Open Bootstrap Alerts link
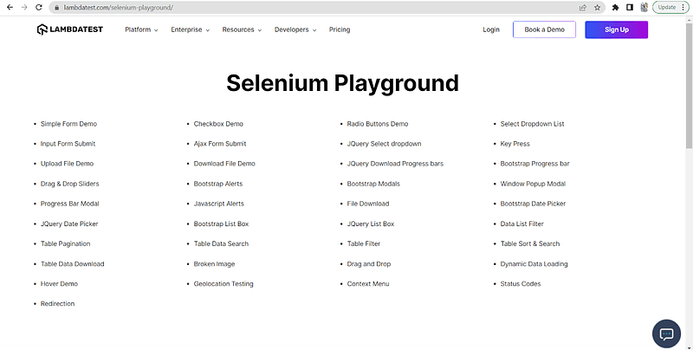This screenshot has width=693, height=350. [218, 184]
